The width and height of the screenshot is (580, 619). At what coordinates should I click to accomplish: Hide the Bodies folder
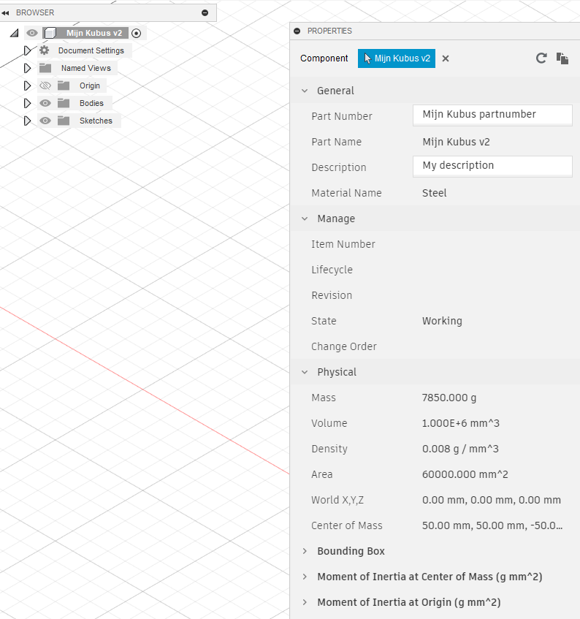click(45, 103)
